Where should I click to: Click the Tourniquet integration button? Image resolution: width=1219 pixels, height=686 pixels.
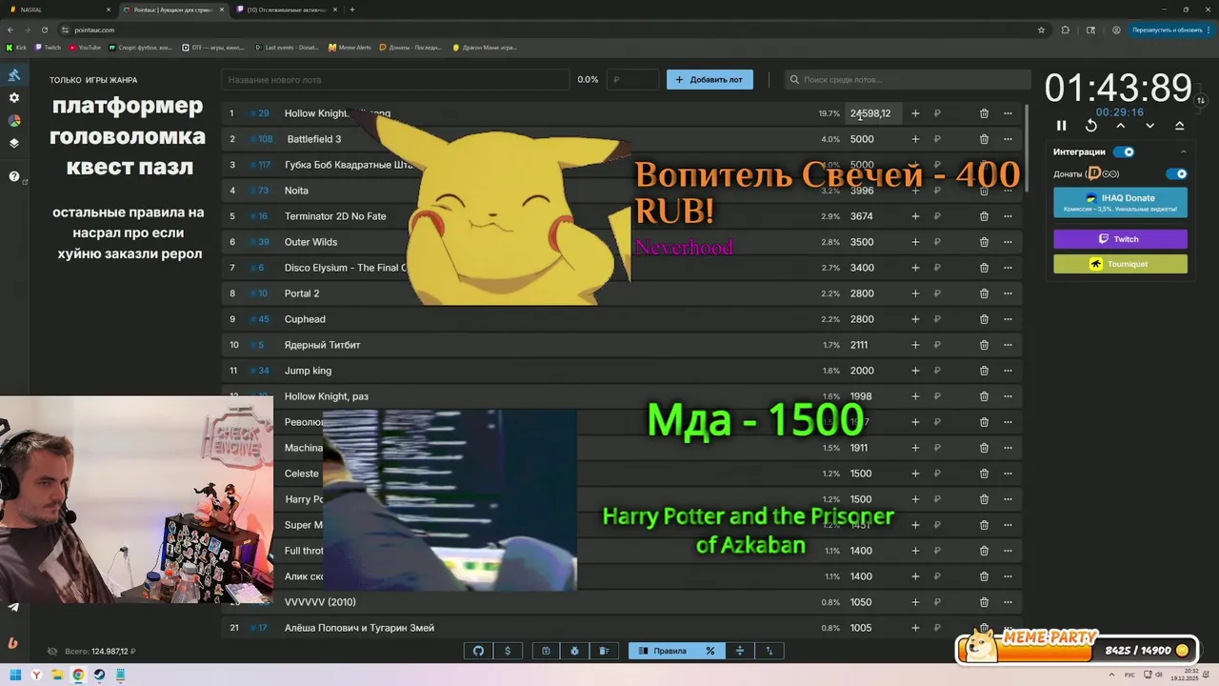tap(1120, 264)
